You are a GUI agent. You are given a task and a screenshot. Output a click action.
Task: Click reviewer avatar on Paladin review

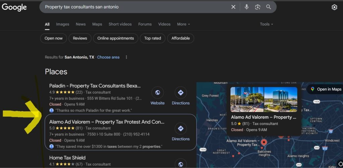click(x=51, y=110)
